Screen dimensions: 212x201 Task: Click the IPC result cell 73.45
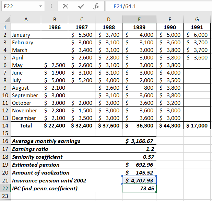pos(139,188)
